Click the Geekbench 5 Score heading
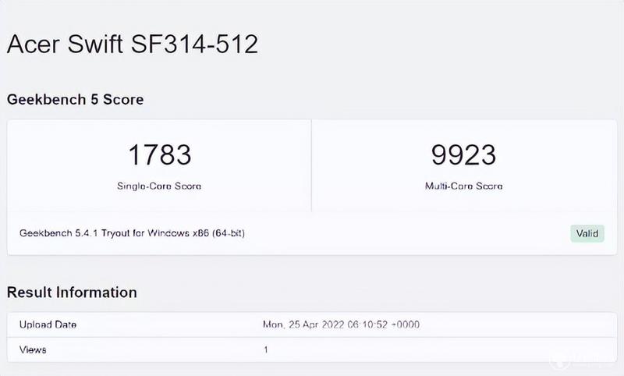624x376 pixels. tap(75, 100)
